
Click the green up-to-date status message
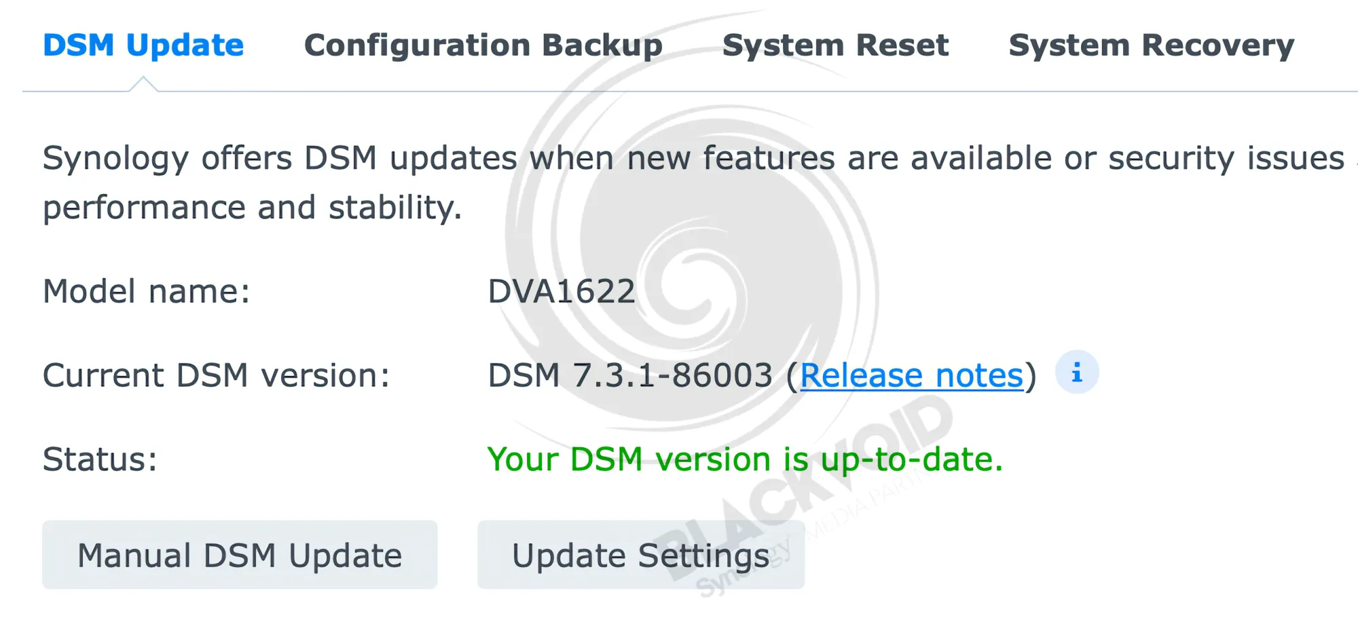pyautogui.click(x=745, y=459)
